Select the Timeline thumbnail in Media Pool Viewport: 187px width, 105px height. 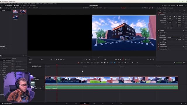click(15, 17)
